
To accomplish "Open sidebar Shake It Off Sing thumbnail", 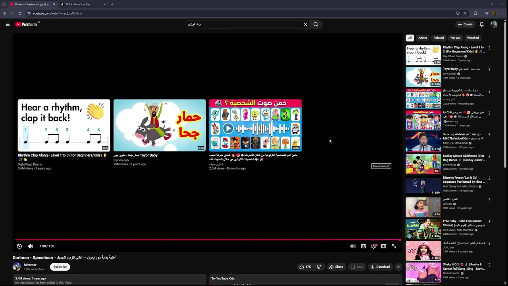I will click(423, 272).
